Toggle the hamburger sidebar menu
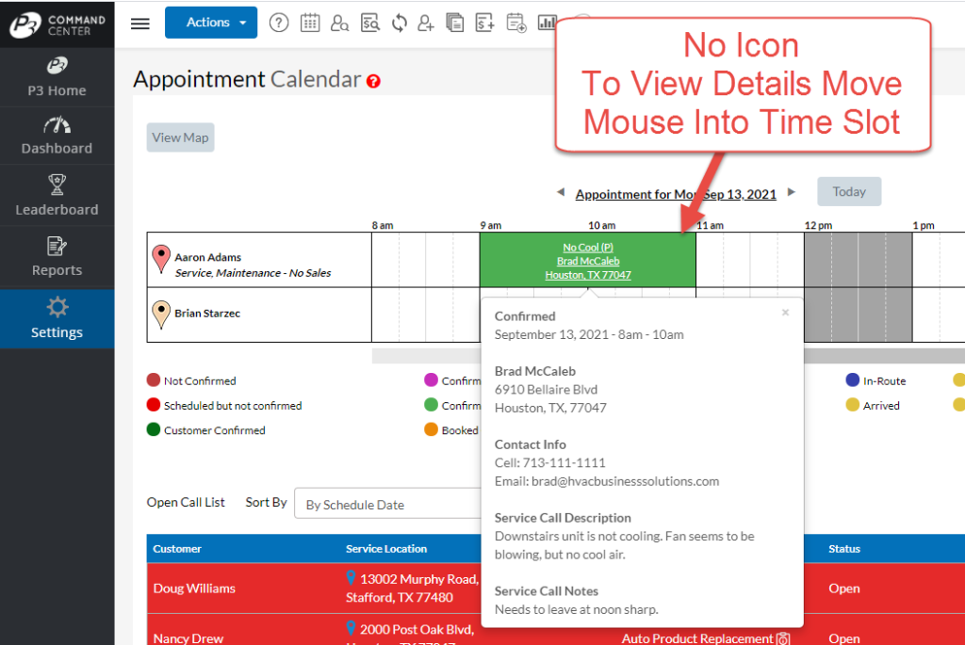Image resolution: width=965 pixels, height=645 pixels. [x=140, y=24]
